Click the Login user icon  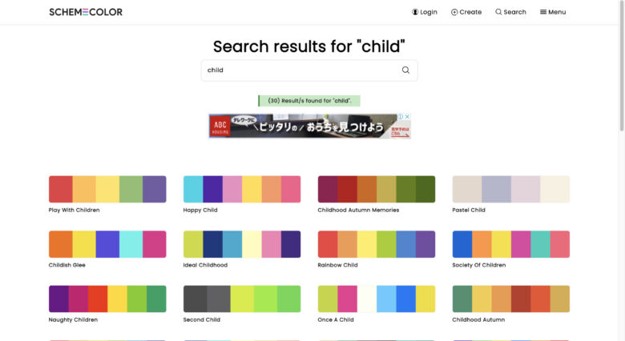pos(415,12)
